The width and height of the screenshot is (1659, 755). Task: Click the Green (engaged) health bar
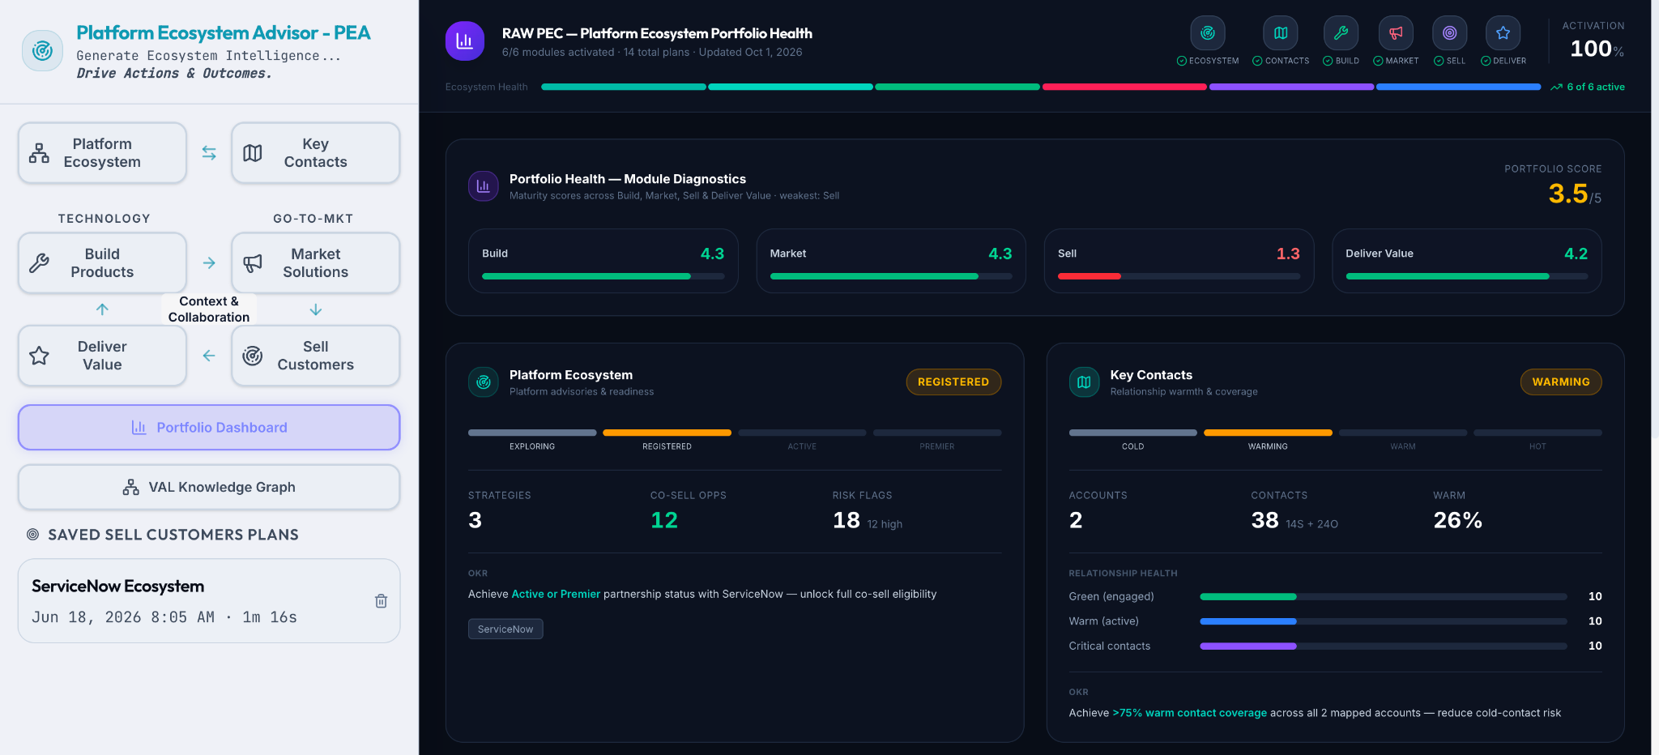pyautogui.click(x=1384, y=597)
